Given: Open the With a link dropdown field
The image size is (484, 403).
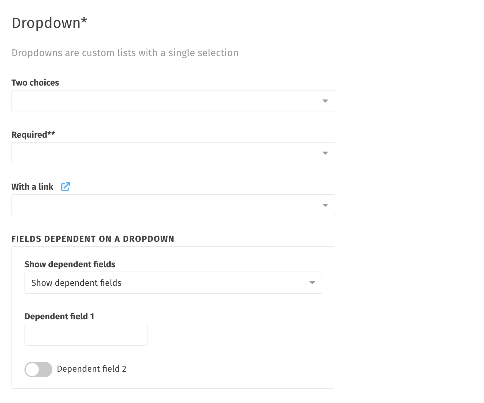Looking at the screenshot, I should coord(173,205).
